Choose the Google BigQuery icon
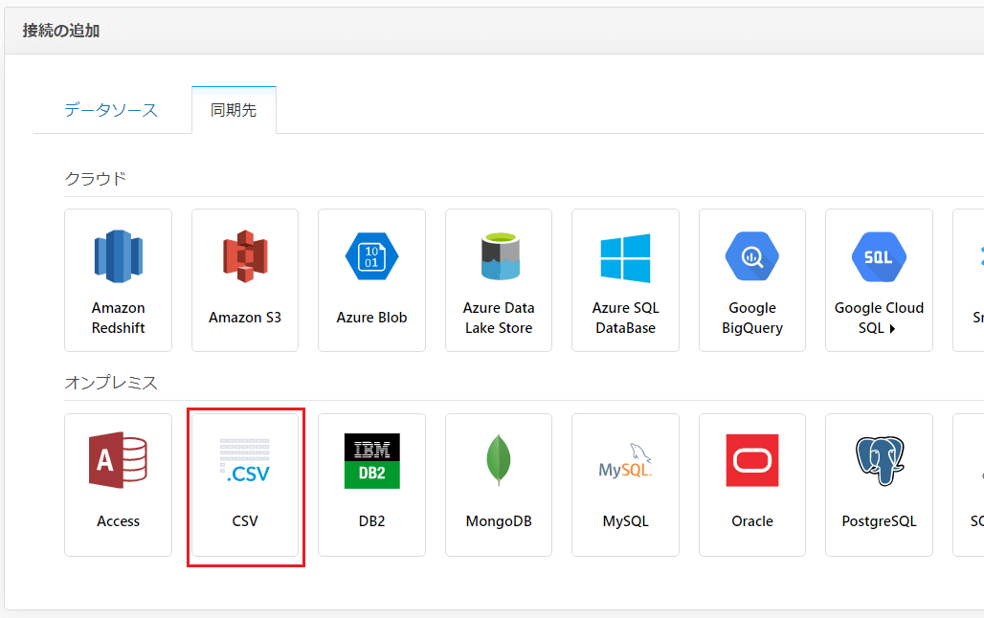The width and height of the screenshot is (984, 618). pos(751,256)
